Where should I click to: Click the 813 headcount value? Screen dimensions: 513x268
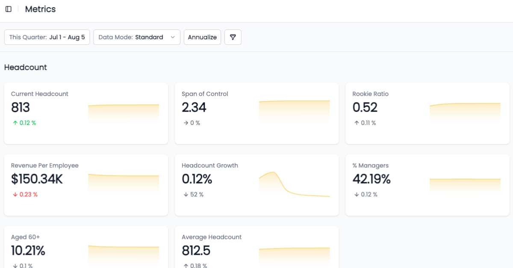click(21, 108)
